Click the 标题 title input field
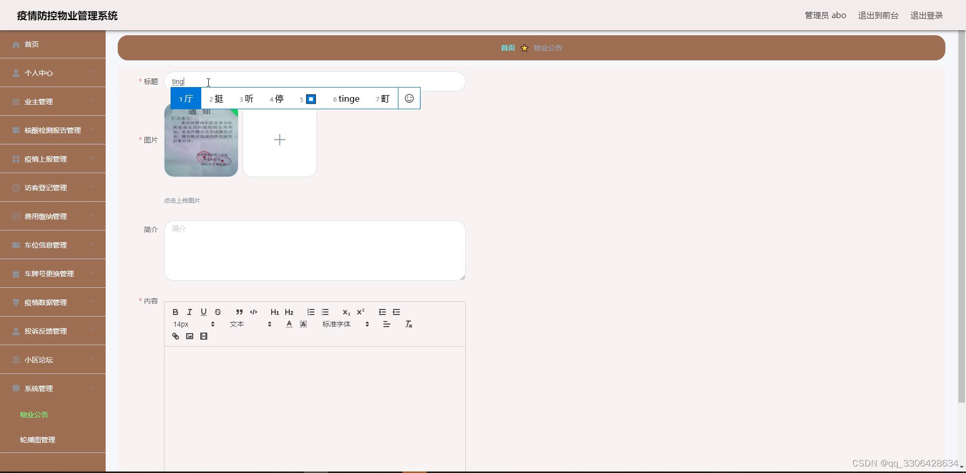Image resolution: width=966 pixels, height=473 pixels. click(315, 82)
